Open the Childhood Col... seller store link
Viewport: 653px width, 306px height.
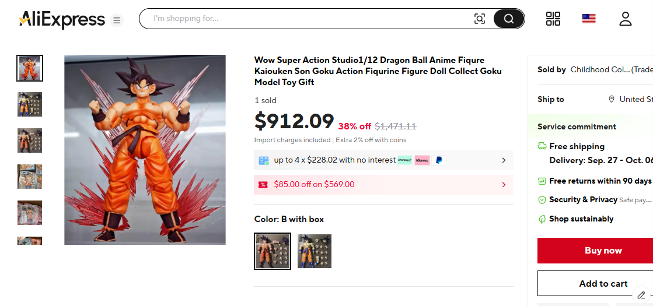pyautogui.click(x=611, y=70)
